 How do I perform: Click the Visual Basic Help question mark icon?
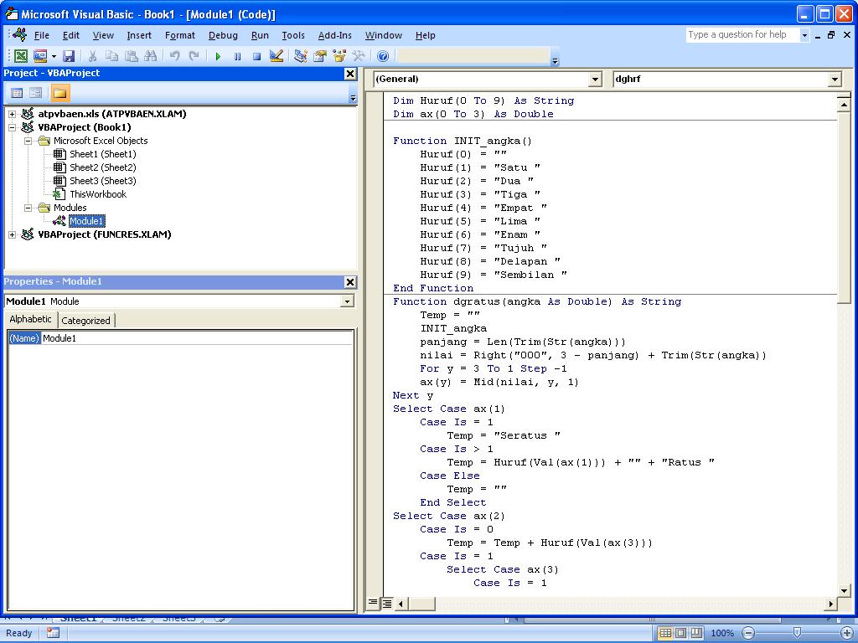point(383,56)
